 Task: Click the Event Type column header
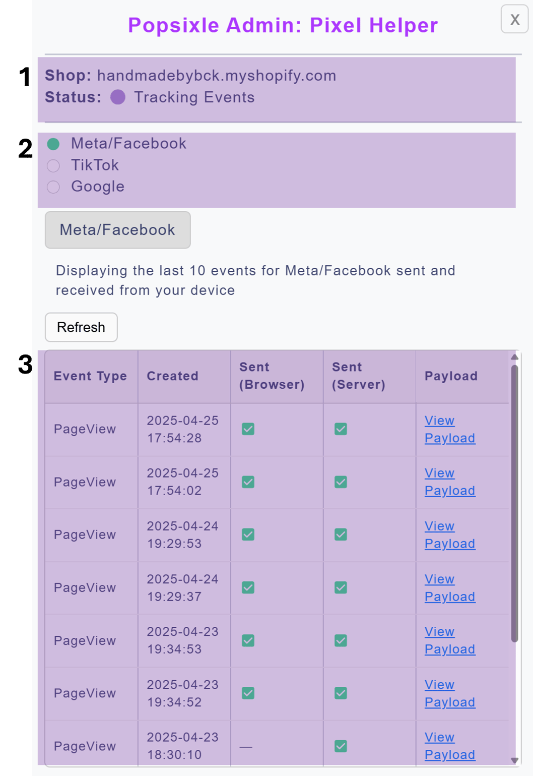[x=90, y=376]
